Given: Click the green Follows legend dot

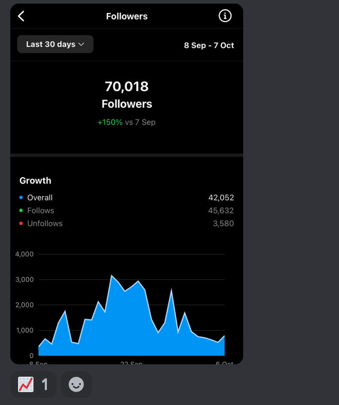Looking at the screenshot, I should coord(21,211).
